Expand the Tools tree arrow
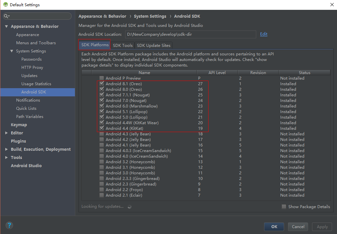Image resolution: width=337 pixels, height=234 pixels. click(x=7, y=157)
